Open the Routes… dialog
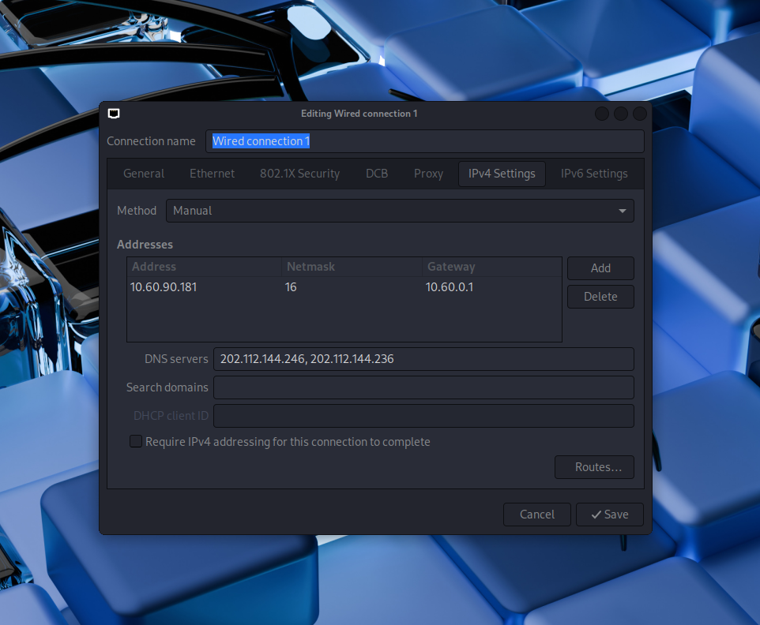This screenshot has height=625, width=760. pos(594,467)
